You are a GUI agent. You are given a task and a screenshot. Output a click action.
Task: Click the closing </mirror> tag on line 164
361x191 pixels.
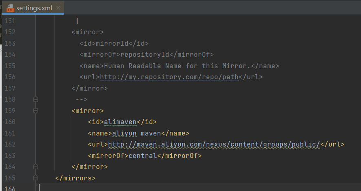pyautogui.click(x=90, y=167)
